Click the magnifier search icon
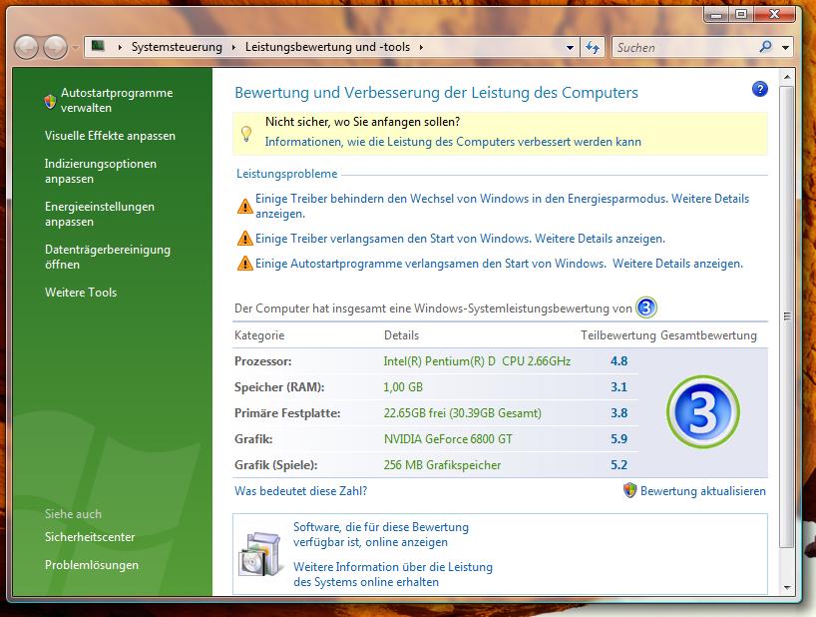The width and height of the screenshot is (816, 617). tap(765, 47)
